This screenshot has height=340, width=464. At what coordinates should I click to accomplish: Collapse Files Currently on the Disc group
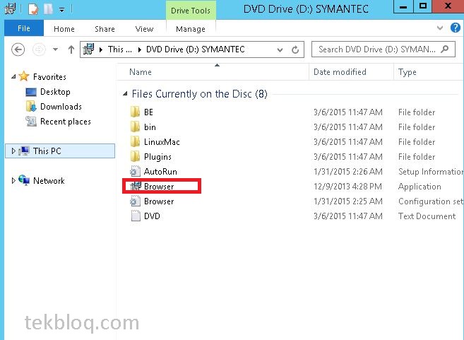(x=125, y=94)
